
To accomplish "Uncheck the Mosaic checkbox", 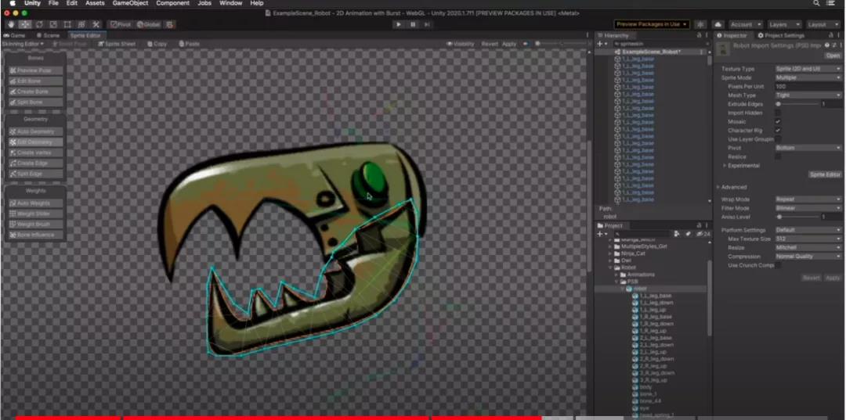I will pos(778,122).
